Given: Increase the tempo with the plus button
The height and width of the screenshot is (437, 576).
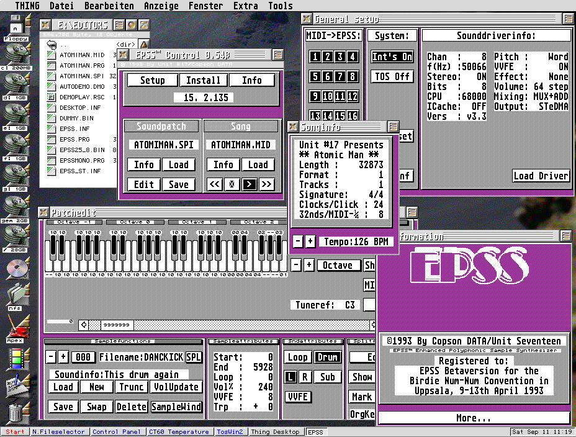Looking at the screenshot, I should [x=310, y=241].
